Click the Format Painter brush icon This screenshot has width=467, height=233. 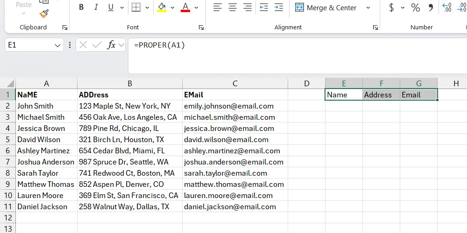point(44,14)
